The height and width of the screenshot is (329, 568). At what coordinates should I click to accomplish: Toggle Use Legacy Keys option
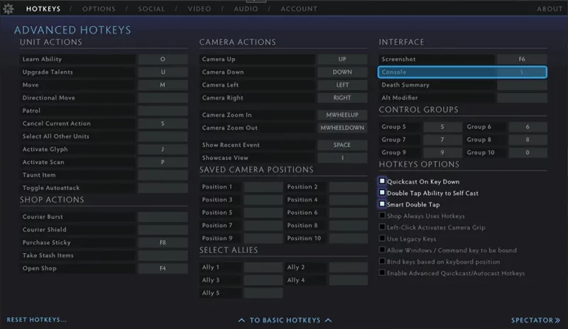[382, 238]
